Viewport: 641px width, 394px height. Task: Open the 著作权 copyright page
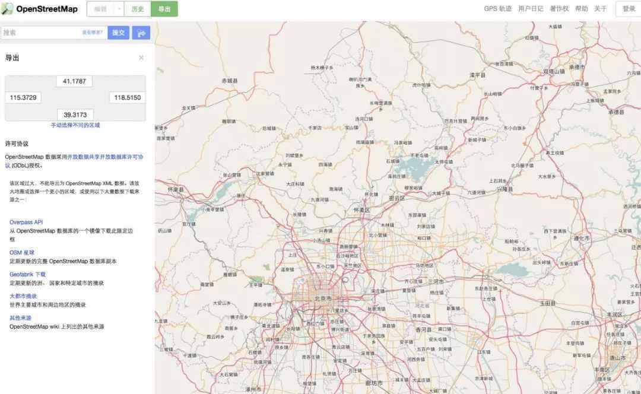[x=559, y=8]
